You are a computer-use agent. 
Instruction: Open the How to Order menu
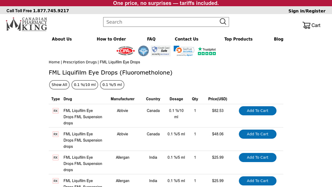[x=111, y=39]
